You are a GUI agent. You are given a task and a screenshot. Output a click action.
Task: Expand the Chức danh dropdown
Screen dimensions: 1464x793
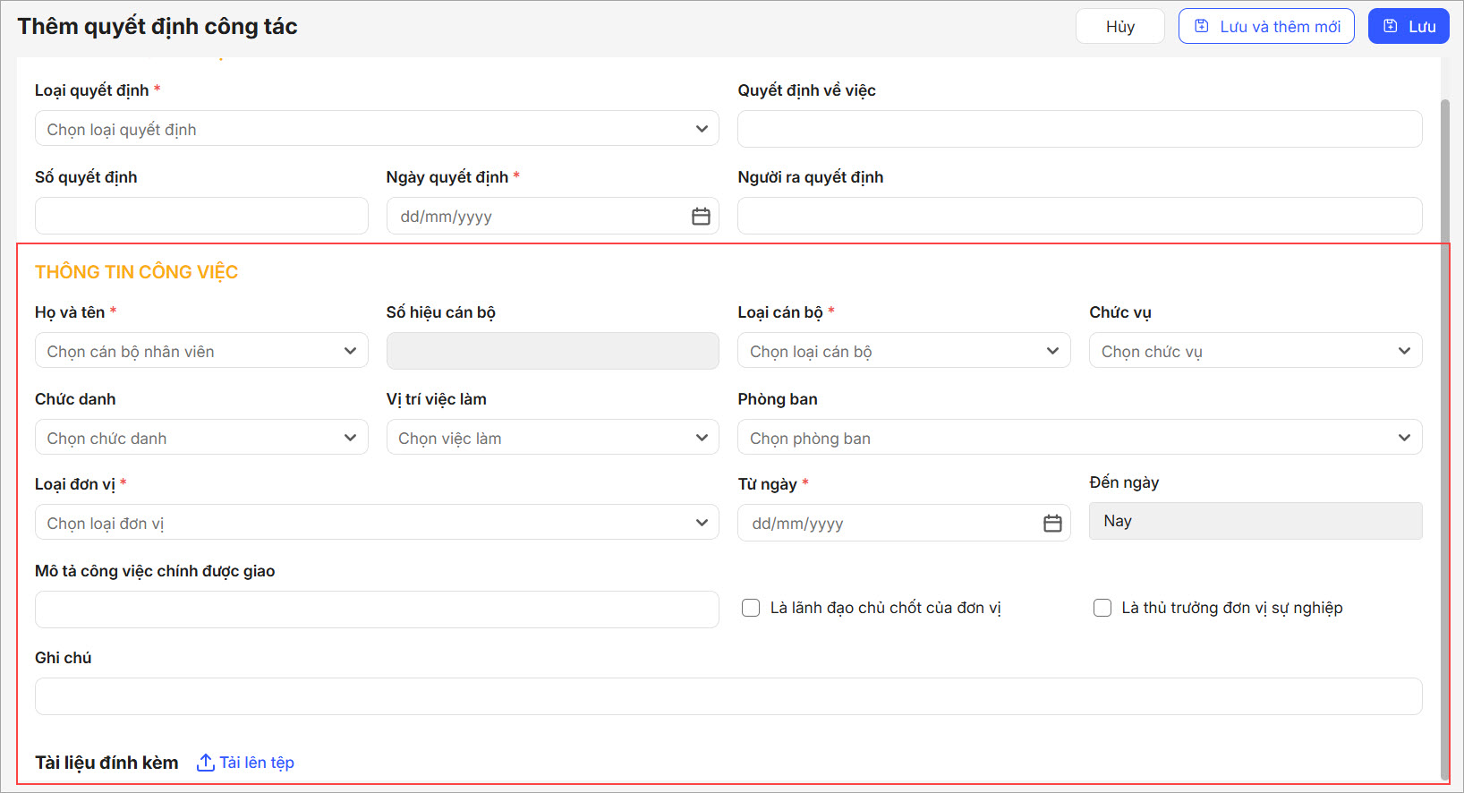(201, 438)
